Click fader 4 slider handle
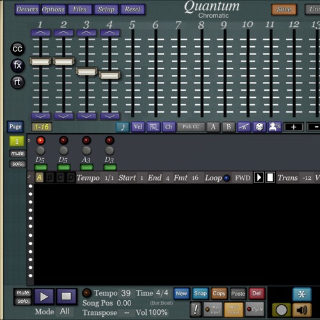Viewport: 320px width, 320px height. coord(109,75)
